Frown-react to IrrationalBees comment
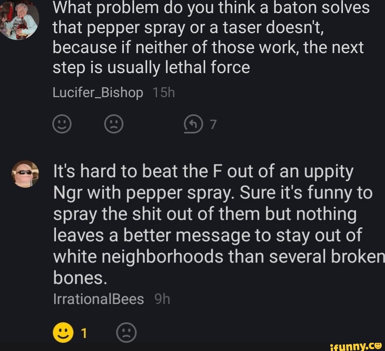Screen dimensions: 385x351 click(x=126, y=332)
